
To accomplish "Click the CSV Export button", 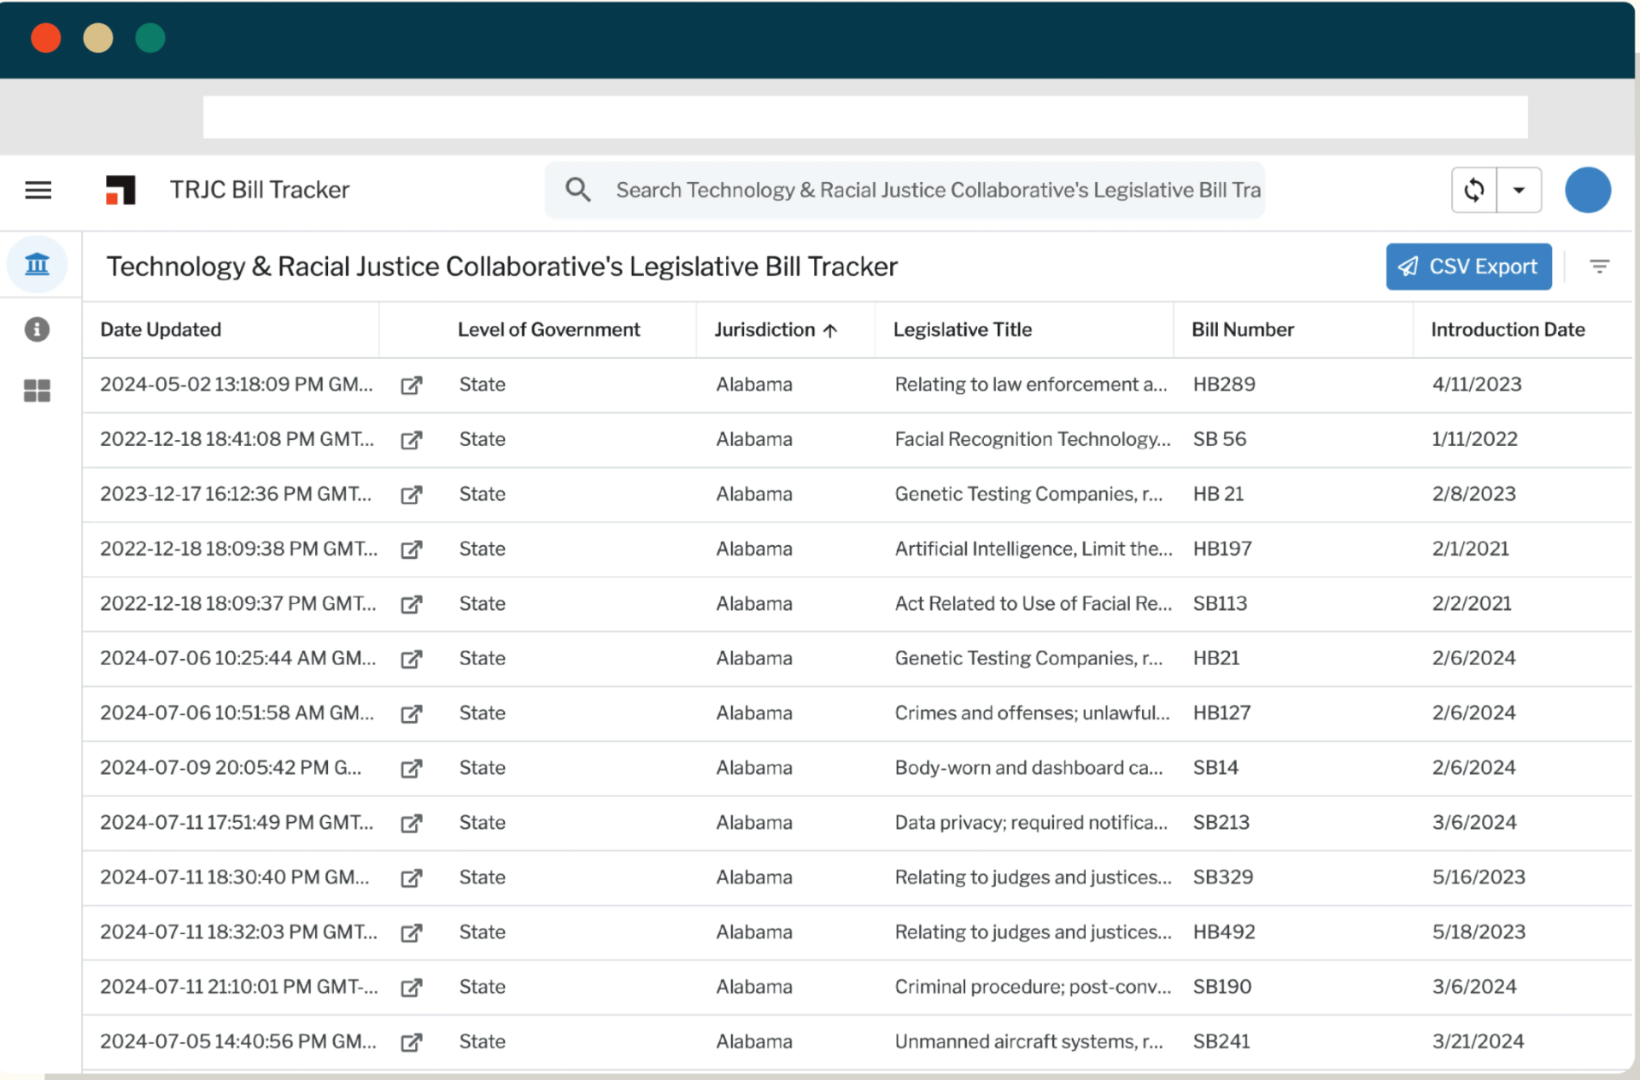I will (x=1468, y=267).
